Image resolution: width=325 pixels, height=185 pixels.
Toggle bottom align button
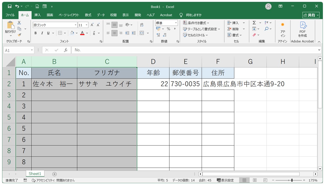click(x=121, y=25)
